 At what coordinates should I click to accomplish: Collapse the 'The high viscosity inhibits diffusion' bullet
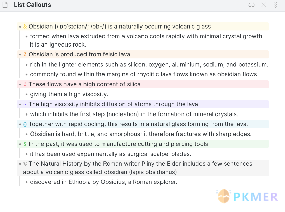click(20, 104)
